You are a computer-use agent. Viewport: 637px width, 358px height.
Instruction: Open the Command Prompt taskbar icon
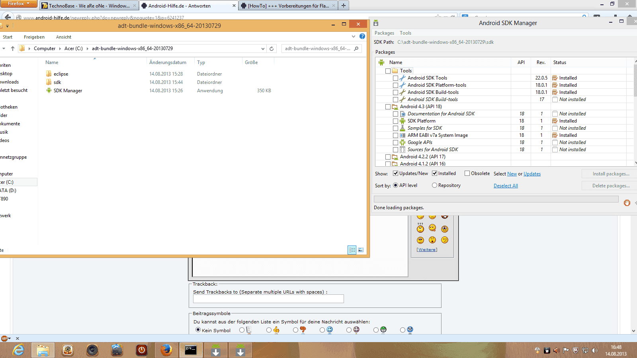coord(191,350)
